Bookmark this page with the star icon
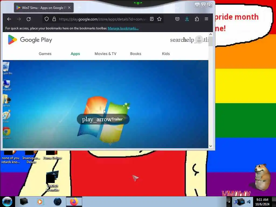Screen dimensions: 276x207 click(x=159, y=19)
